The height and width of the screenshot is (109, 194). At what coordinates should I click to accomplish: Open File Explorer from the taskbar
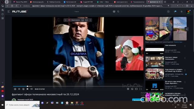click(x=72, y=103)
